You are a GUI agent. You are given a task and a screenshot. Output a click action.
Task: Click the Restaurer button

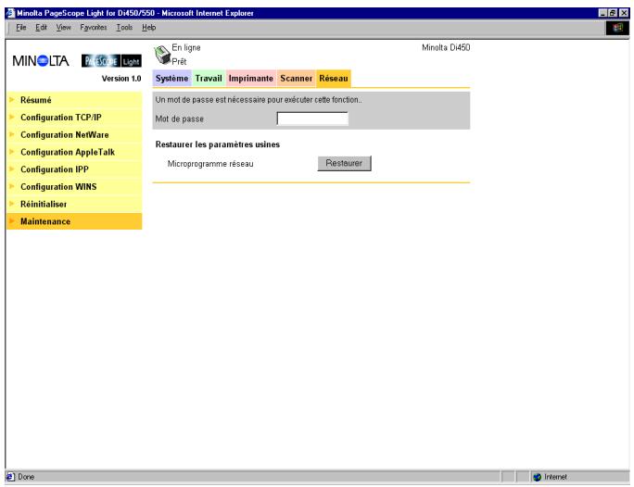pyautogui.click(x=344, y=163)
